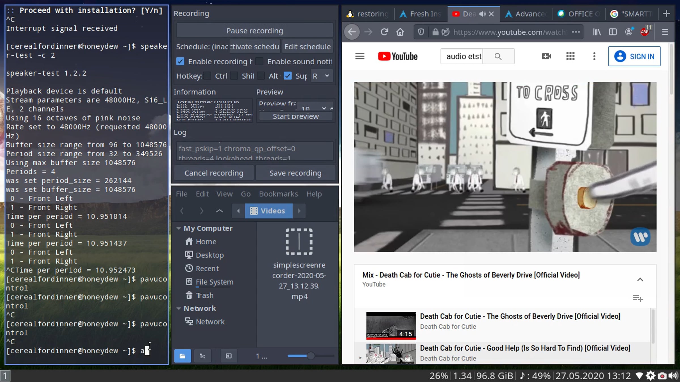Uncheck the Super hotkey modifier
Viewport: 680px width, 382px height.
click(x=288, y=76)
